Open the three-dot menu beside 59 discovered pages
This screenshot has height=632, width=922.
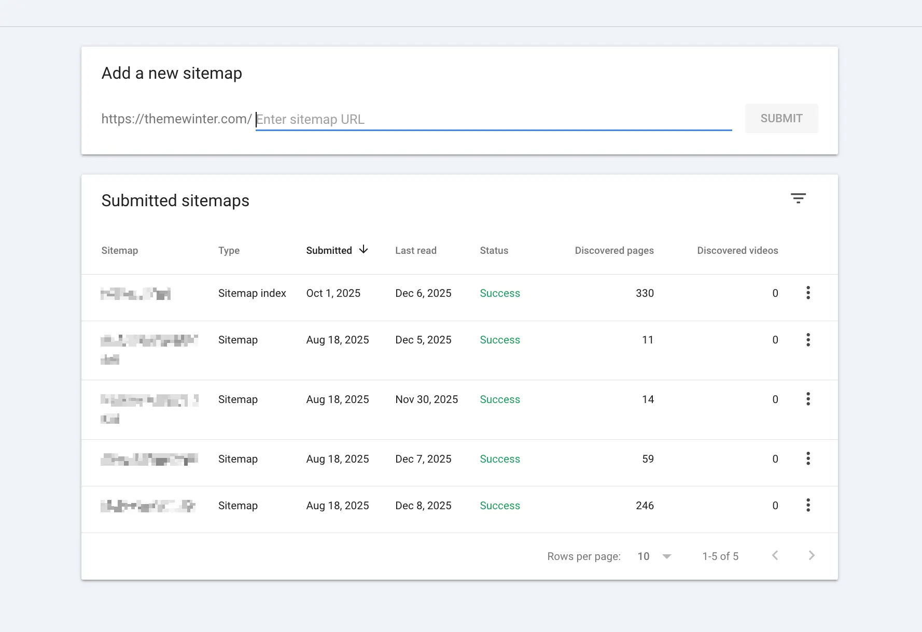pyautogui.click(x=808, y=458)
